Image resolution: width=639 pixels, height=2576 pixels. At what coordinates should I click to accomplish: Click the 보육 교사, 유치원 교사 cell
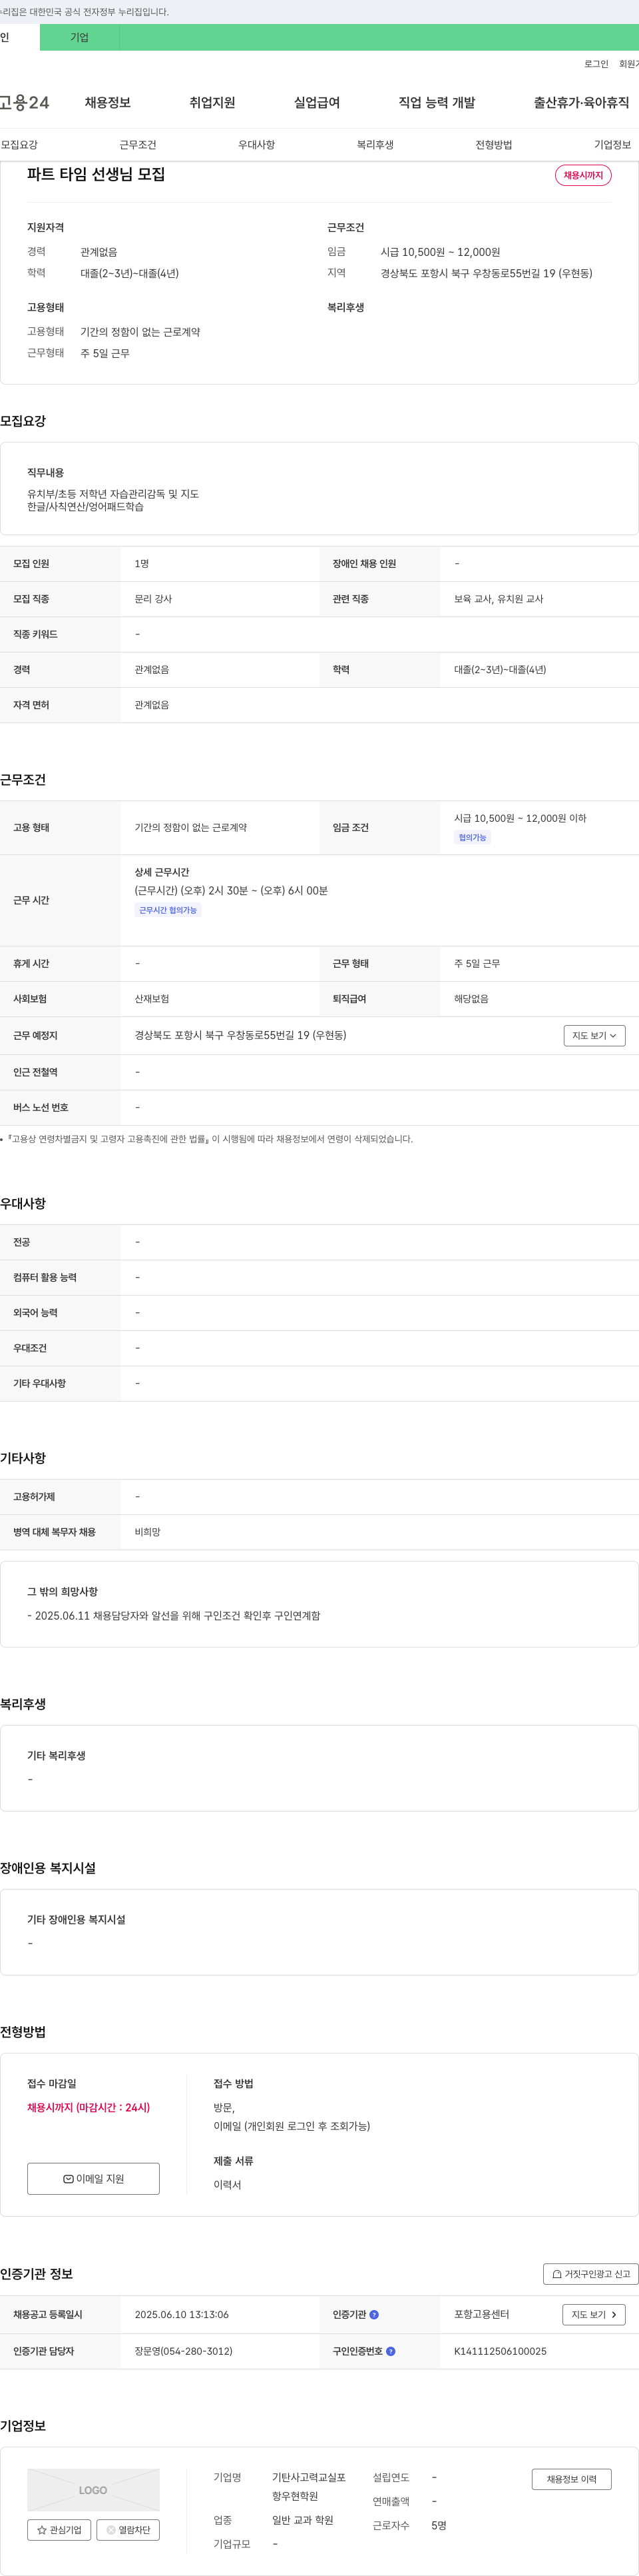(x=498, y=599)
